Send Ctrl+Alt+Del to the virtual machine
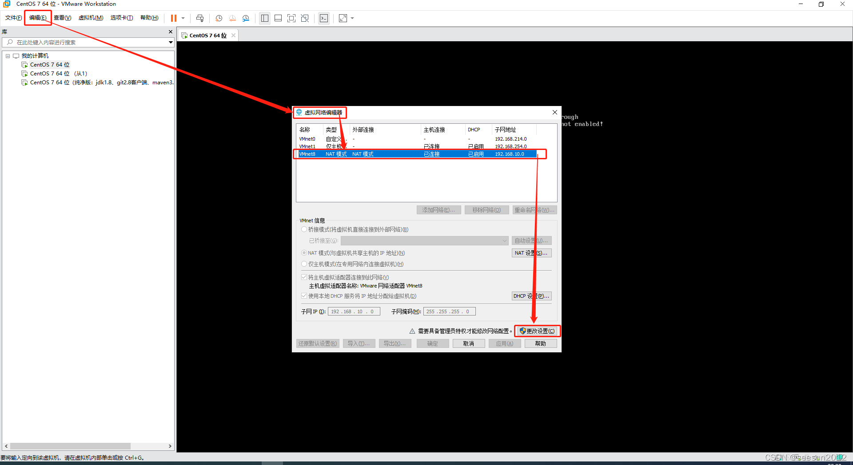The image size is (853, 465). click(200, 18)
